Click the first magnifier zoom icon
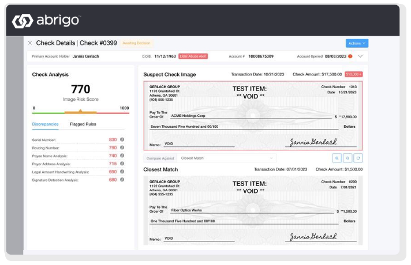This screenshot has width=411, height=265. tap(337, 158)
